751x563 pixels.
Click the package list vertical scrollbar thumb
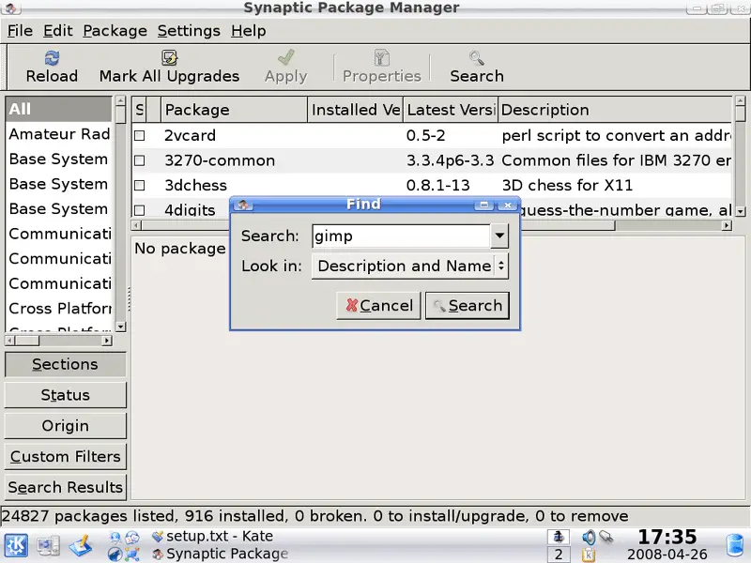coord(741,114)
